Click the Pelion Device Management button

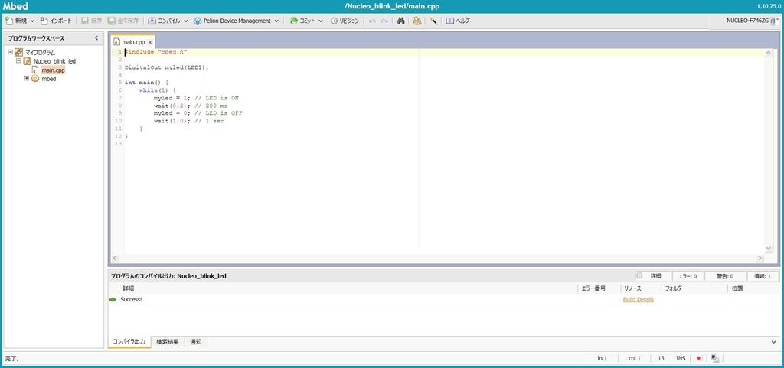[232, 21]
